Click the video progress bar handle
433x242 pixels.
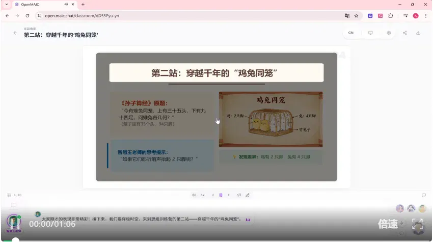point(15,240)
